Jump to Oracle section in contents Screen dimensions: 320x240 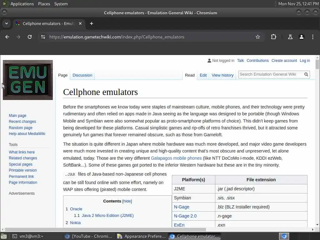[x=76, y=209]
